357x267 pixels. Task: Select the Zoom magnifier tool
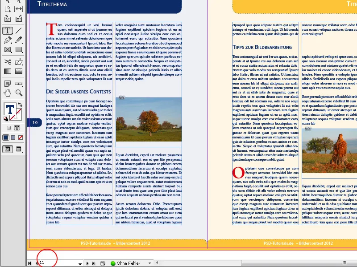click(x=19, y=93)
